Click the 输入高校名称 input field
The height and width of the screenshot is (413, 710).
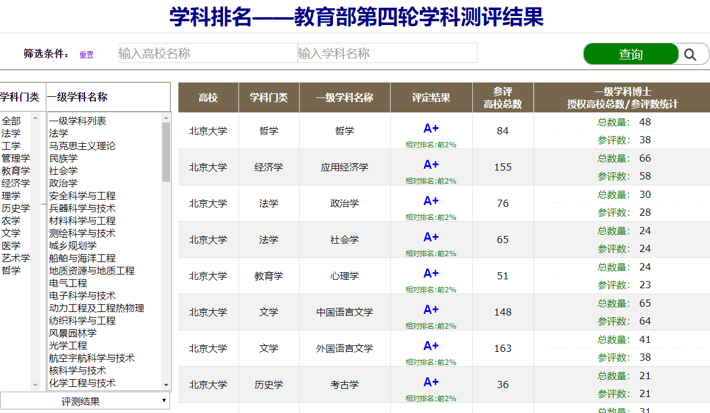[208, 53]
